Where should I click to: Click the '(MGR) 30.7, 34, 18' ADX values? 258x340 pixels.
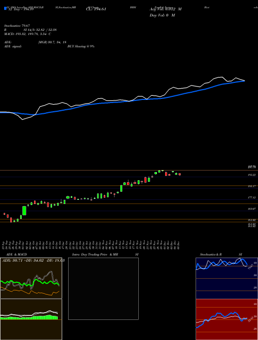(x=52, y=42)
